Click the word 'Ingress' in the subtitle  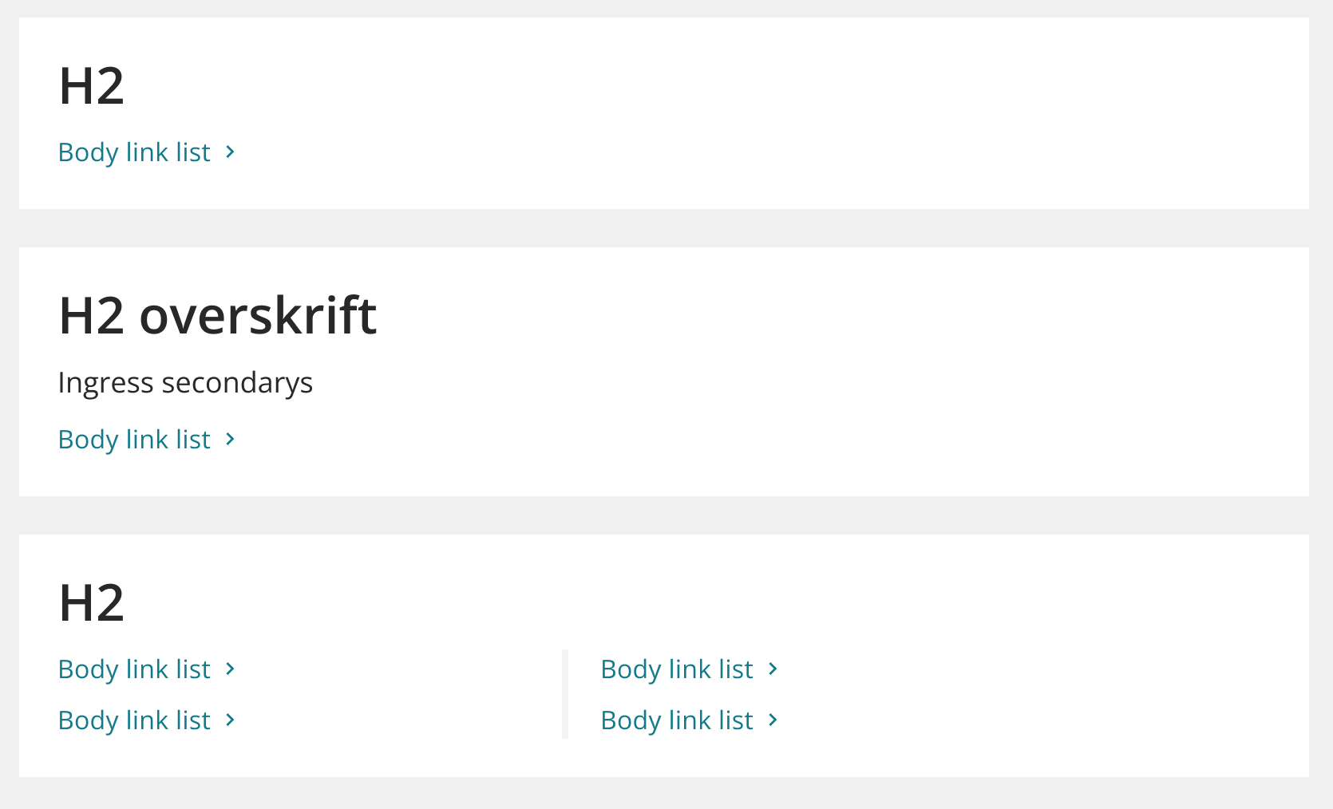pos(105,383)
